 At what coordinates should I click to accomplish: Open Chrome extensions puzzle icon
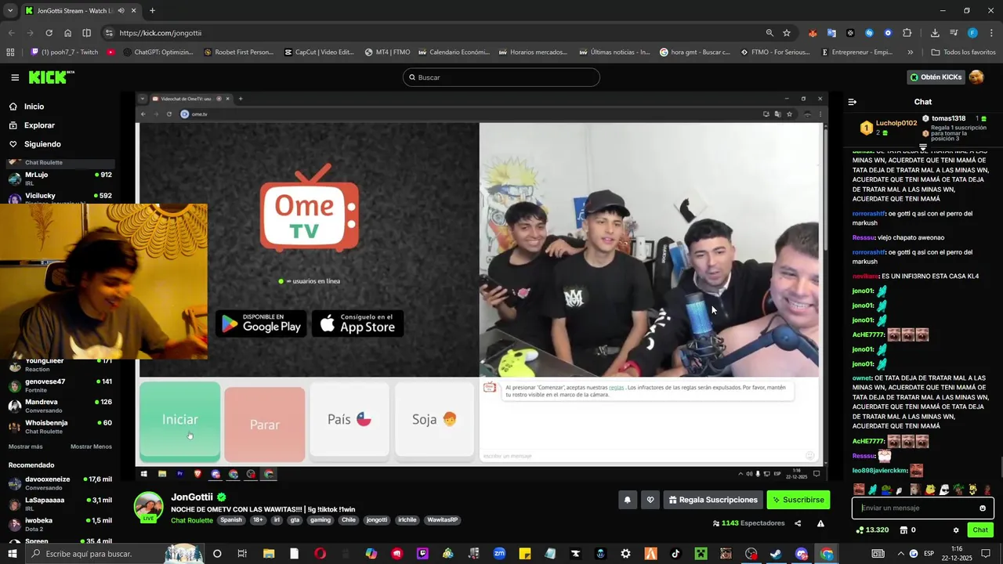coord(907,33)
